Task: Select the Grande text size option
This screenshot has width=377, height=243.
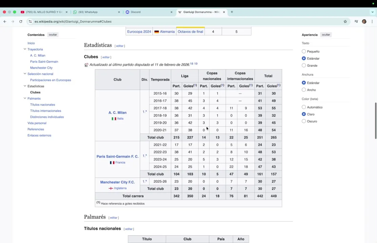Action: click(x=304, y=65)
